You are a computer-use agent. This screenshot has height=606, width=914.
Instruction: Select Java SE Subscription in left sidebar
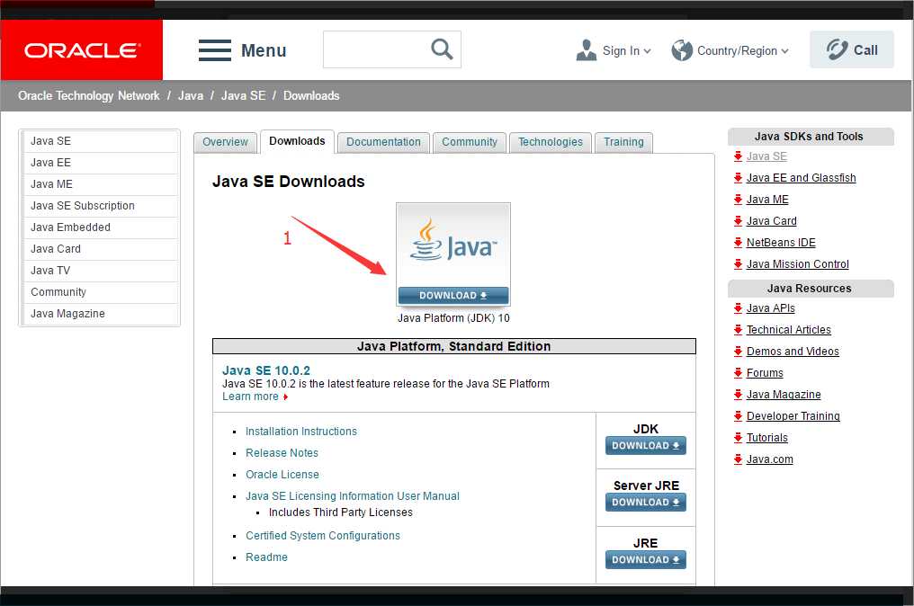click(x=100, y=206)
